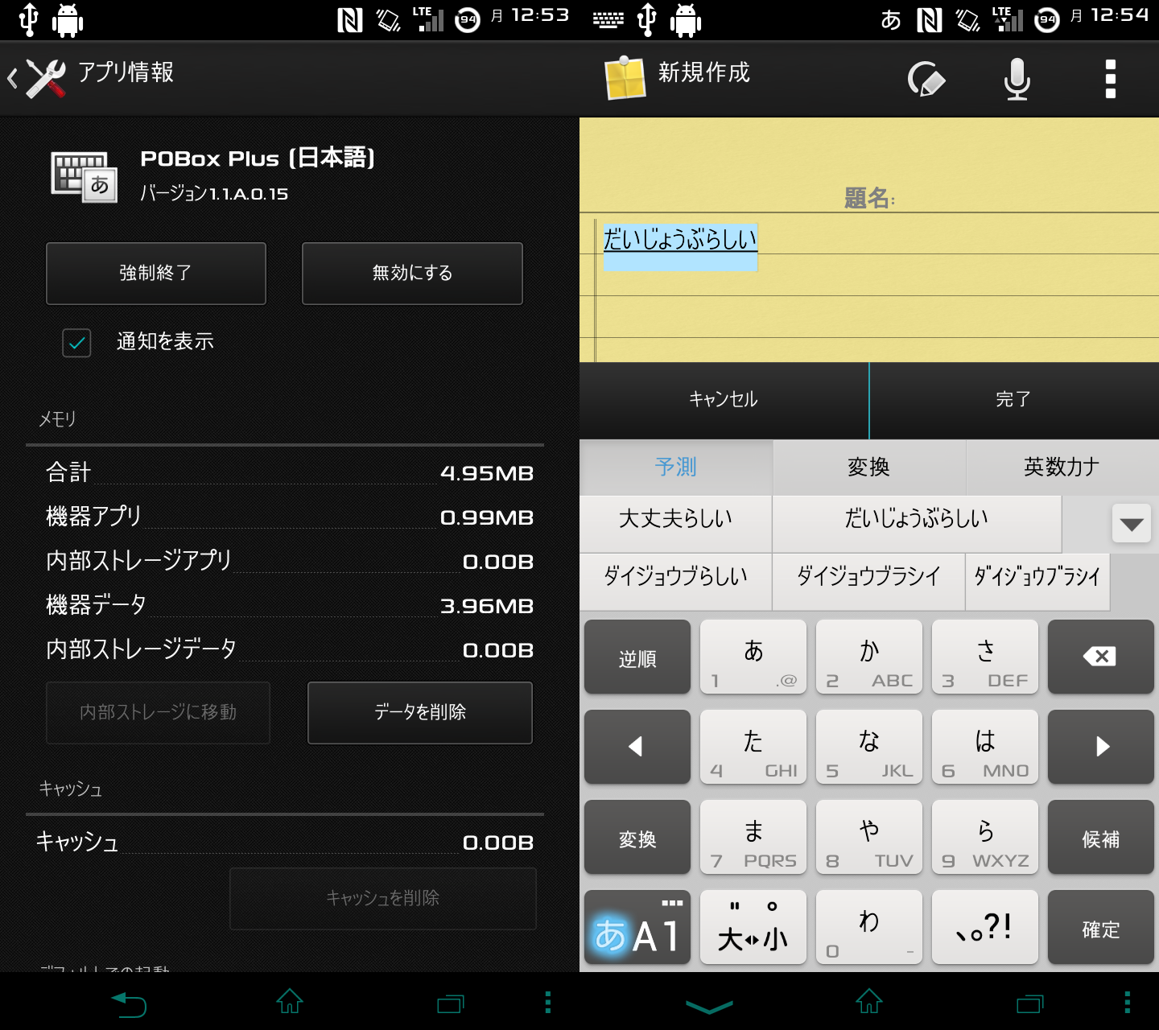Tap the 機器データ 3.96MB row
The height and width of the screenshot is (1030, 1159).
pyautogui.click(x=289, y=605)
